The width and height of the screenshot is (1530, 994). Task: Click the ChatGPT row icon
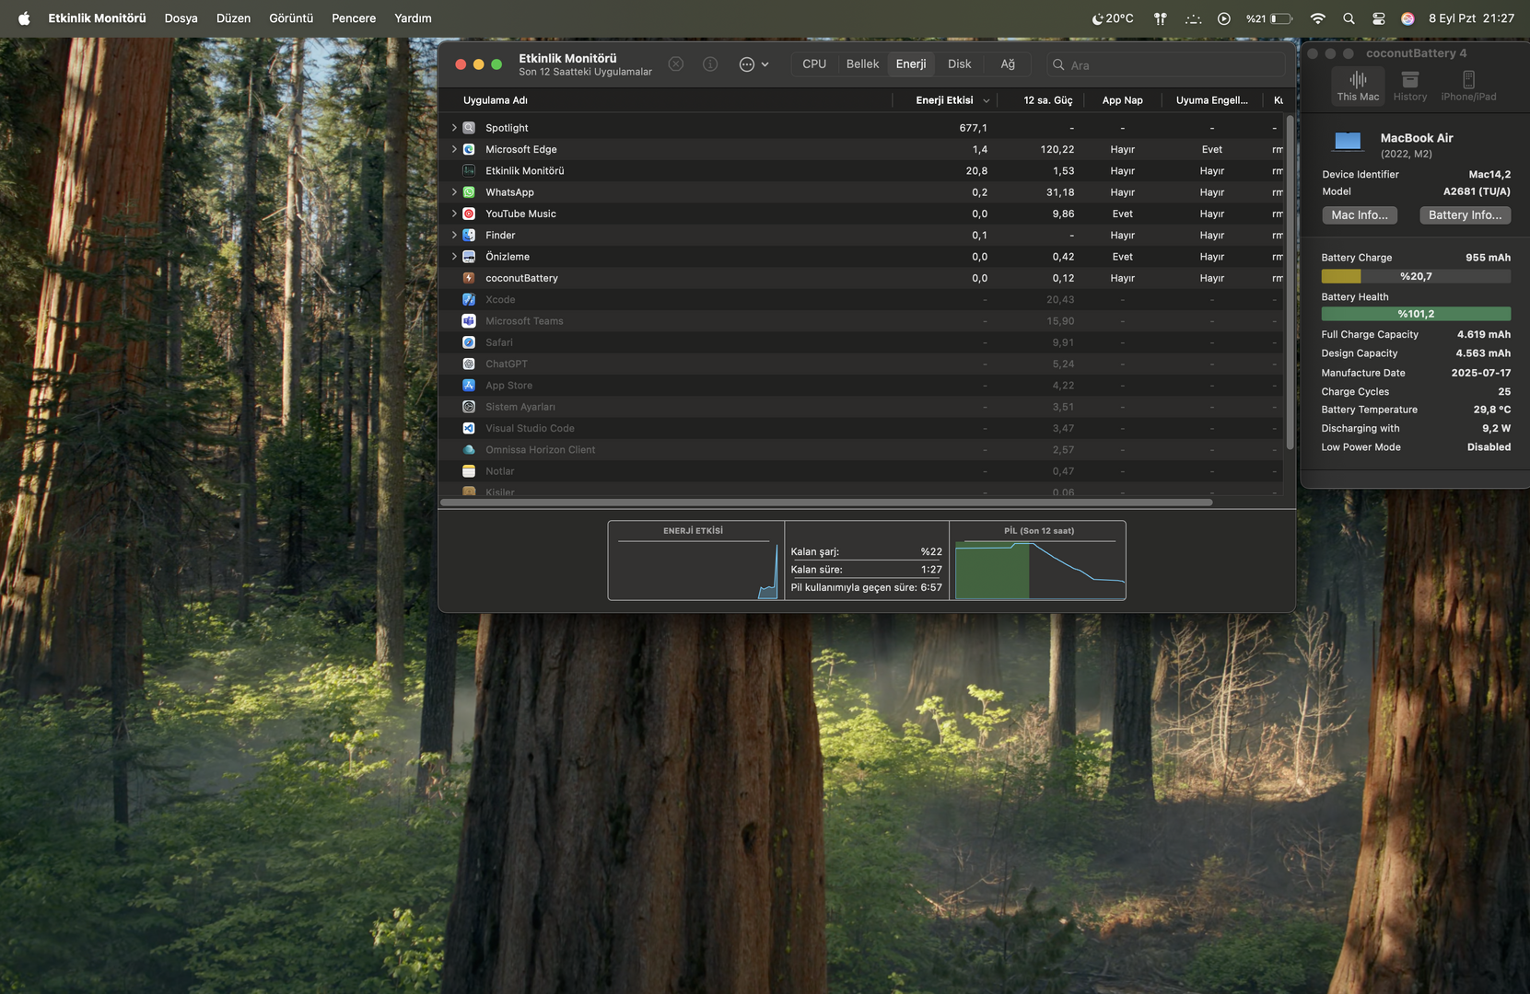pos(469,364)
